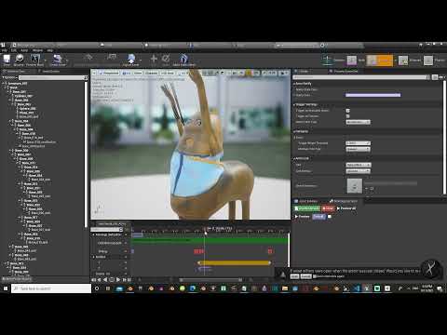The height and width of the screenshot is (335, 447).
Task: Open the Show viewport dropdown
Action: pos(138,73)
